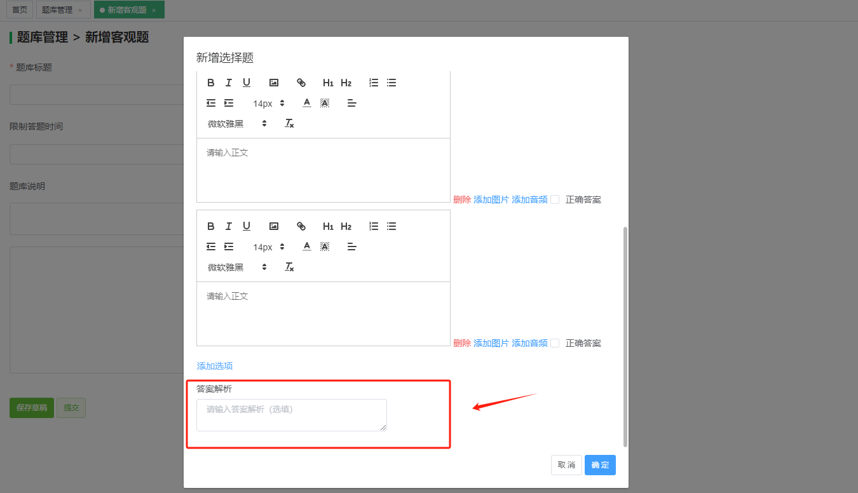The height and width of the screenshot is (493, 858).
Task: Open text color picker in lower editor
Action: click(x=307, y=246)
